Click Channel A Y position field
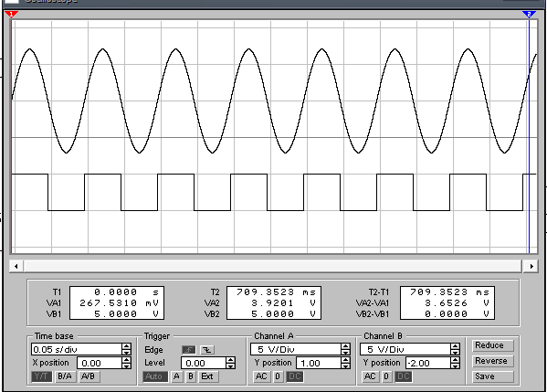 coord(318,363)
